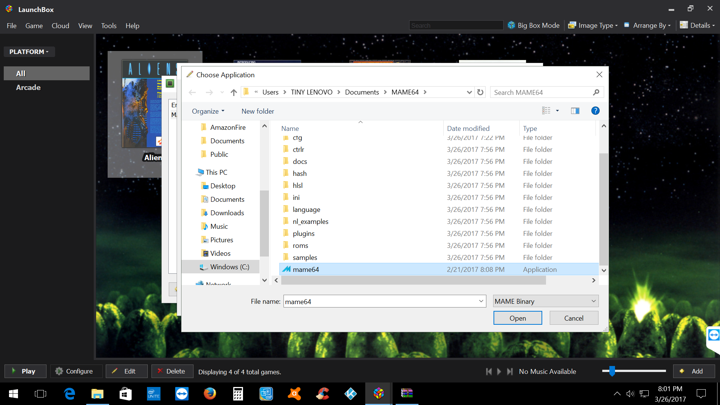The height and width of the screenshot is (405, 720).
Task: Click the Image Type icon
Action: coord(572,25)
